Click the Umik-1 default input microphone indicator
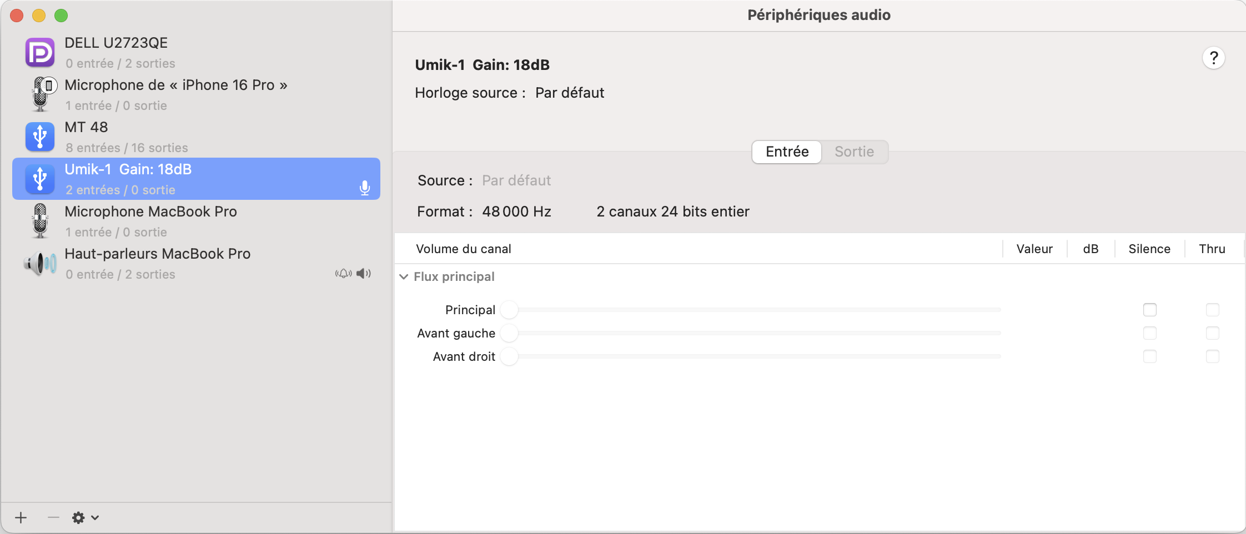The height and width of the screenshot is (534, 1246). (364, 189)
